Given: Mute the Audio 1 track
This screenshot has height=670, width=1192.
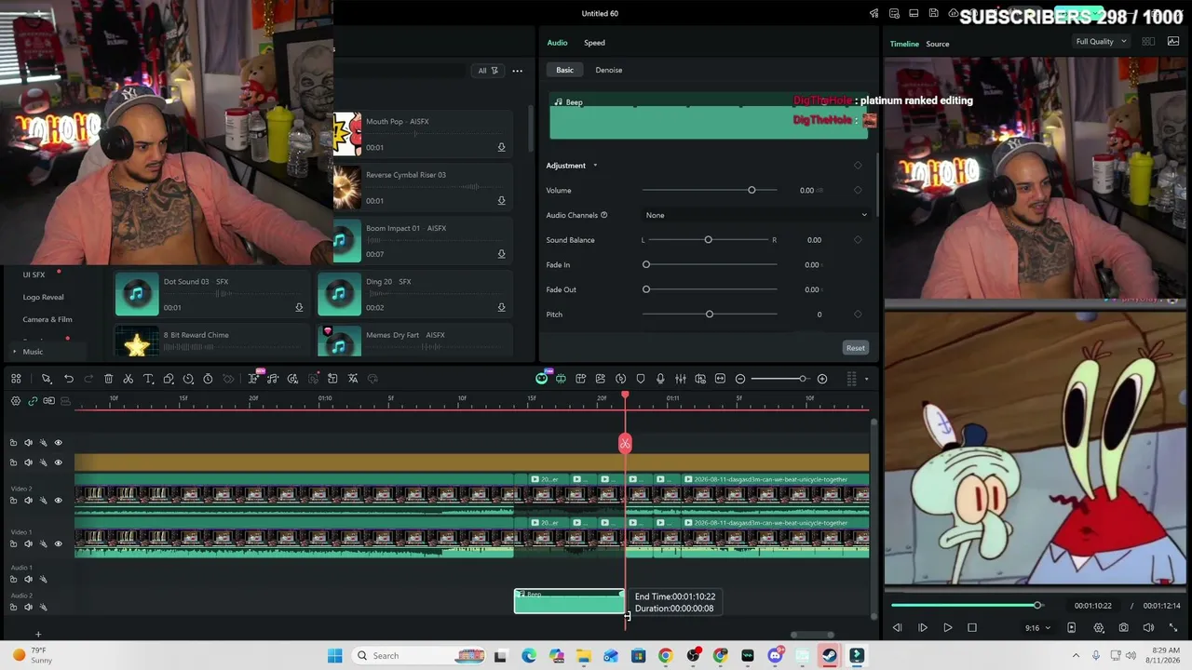Looking at the screenshot, I should tap(28, 580).
